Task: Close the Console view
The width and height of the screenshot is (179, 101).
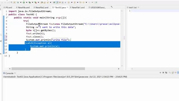Action: (x=15, y=73)
